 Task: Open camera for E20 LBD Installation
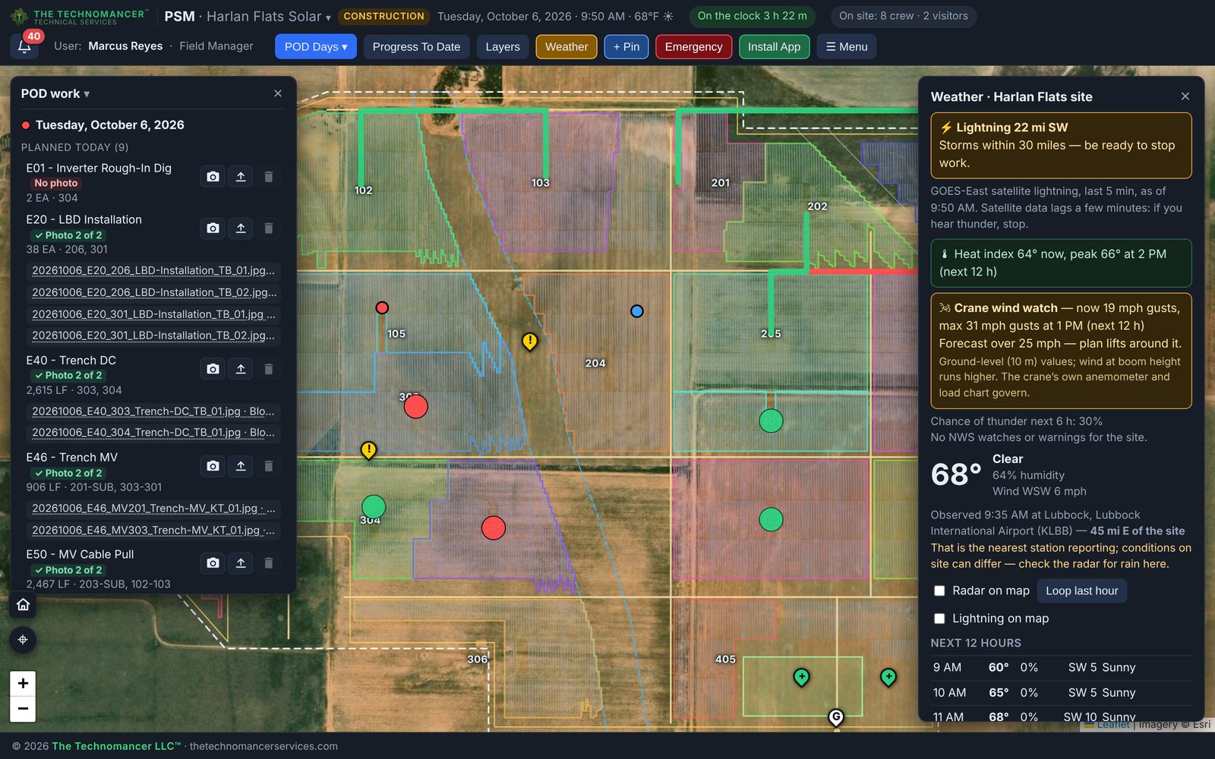click(x=213, y=228)
